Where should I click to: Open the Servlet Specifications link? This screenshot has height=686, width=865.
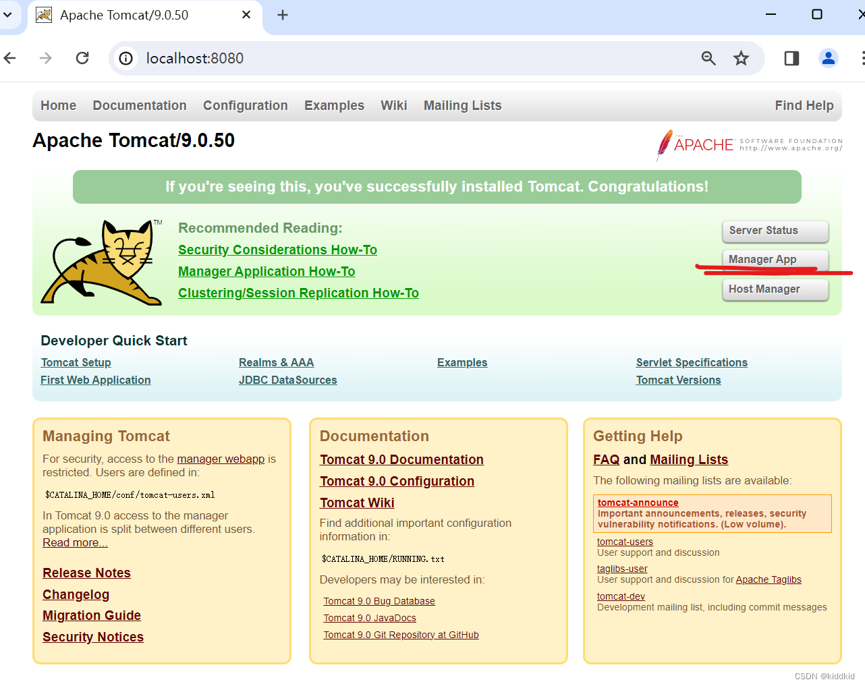tap(692, 362)
